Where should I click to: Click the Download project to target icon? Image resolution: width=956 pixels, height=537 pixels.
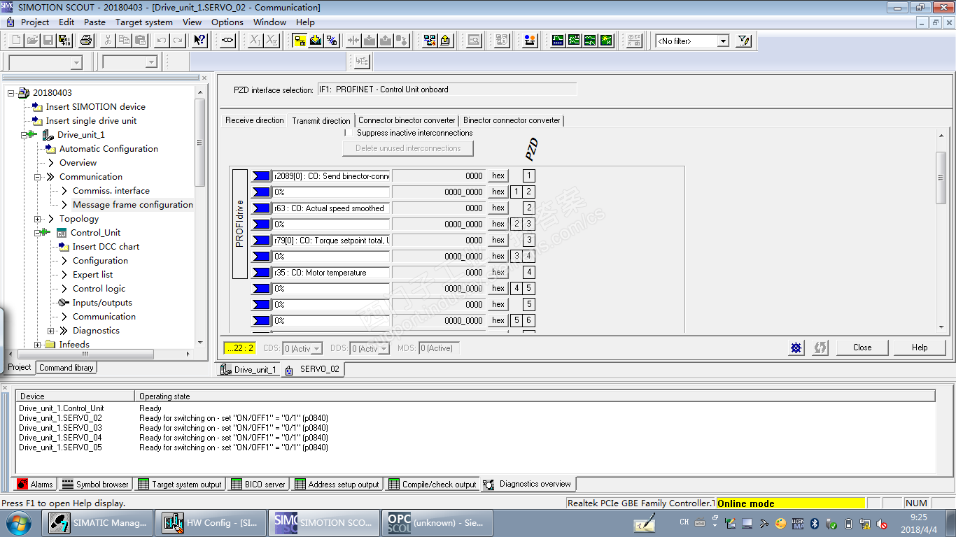click(316, 41)
